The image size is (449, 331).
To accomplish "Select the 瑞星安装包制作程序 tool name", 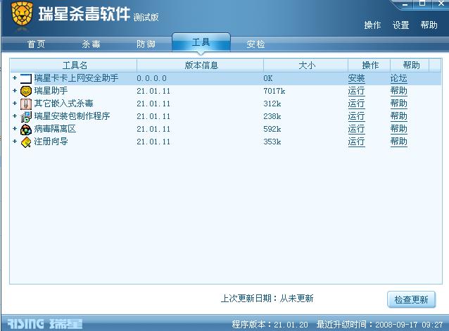I will click(72, 116).
